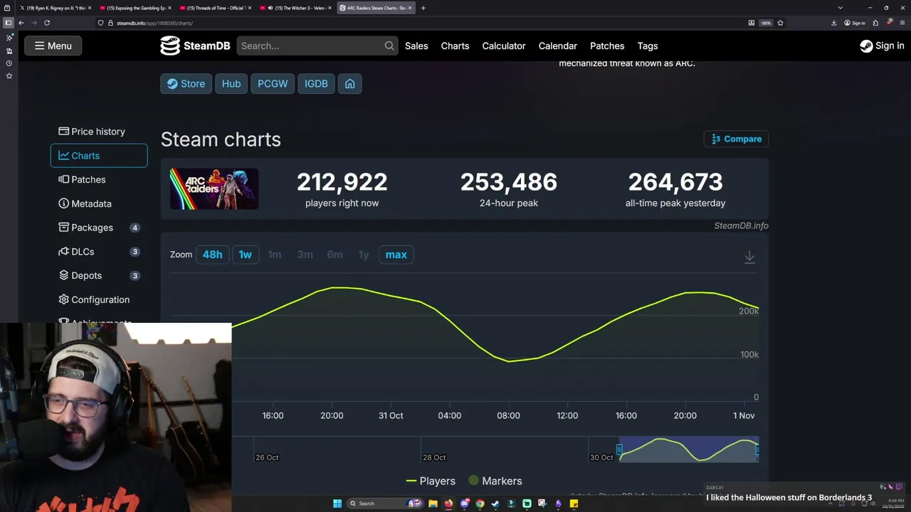Viewport: 911px width, 512px height.
Task: Click the ARC Raiders game thumbnail
Action: coord(214,188)
